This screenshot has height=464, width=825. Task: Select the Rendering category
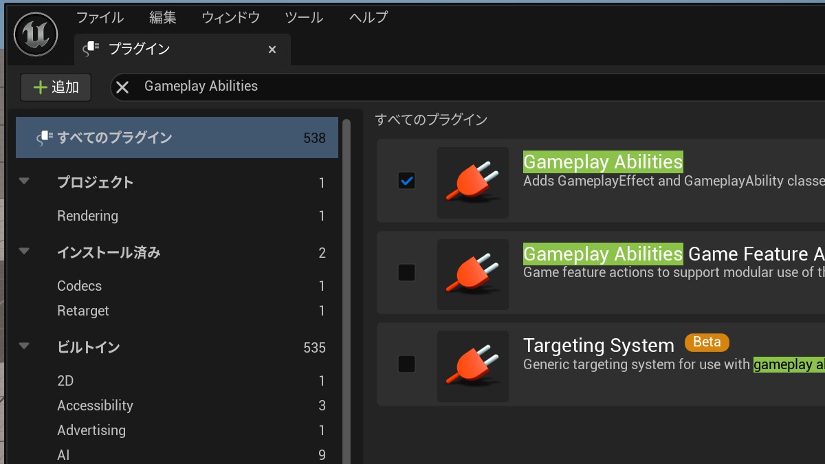88,216
